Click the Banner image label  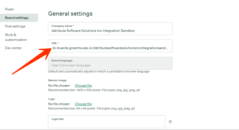[57, 80]
